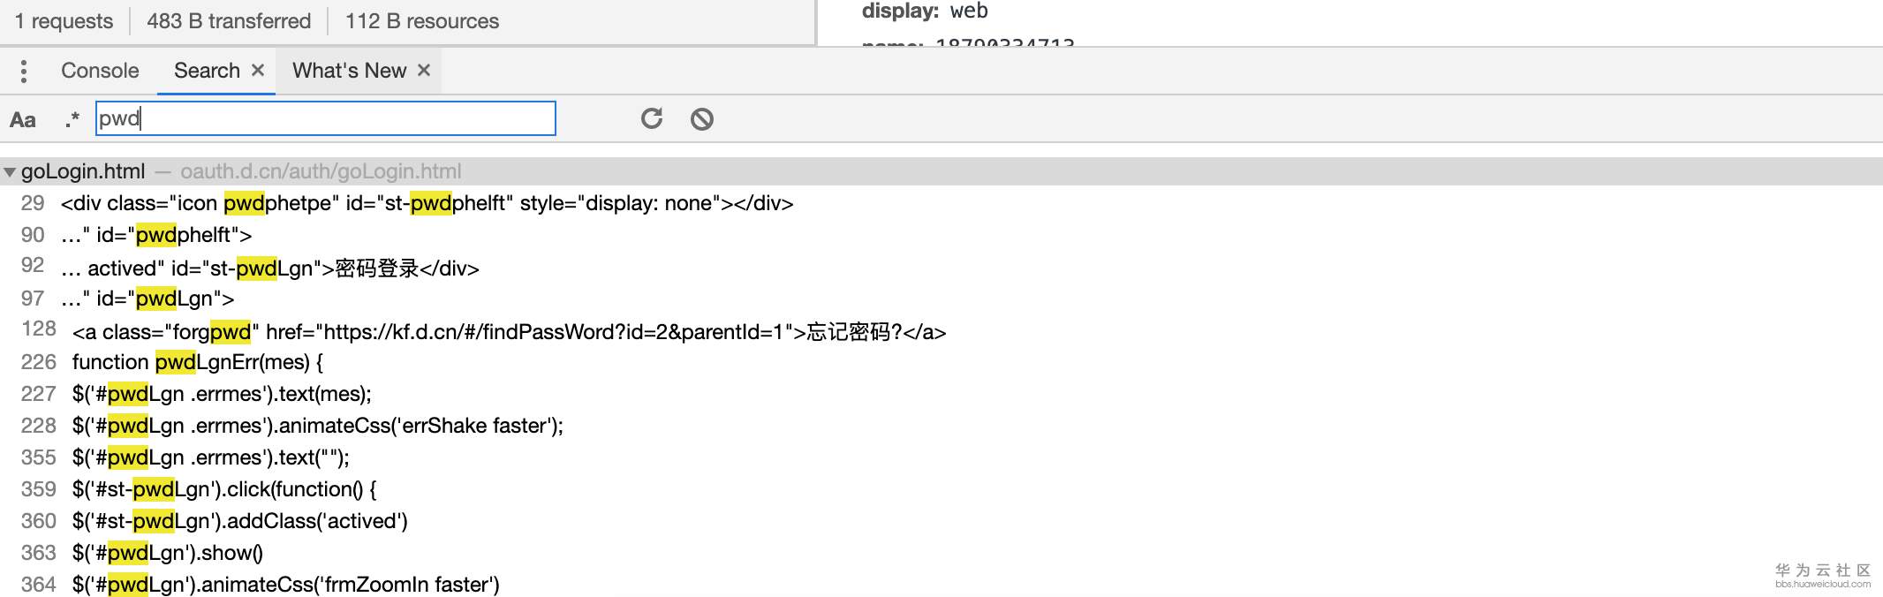Toggle regular expression search option
This screenshot has width=1883, height=597.
[72, 119]
